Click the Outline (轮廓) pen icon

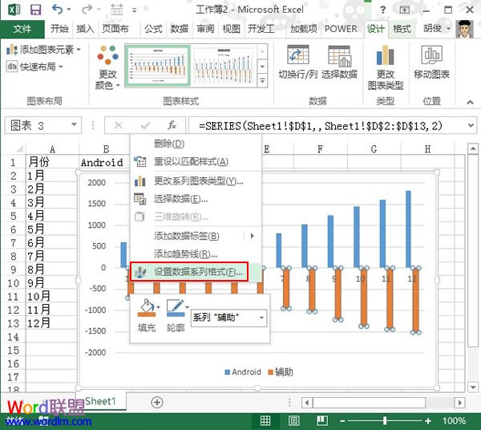(175, 308)
